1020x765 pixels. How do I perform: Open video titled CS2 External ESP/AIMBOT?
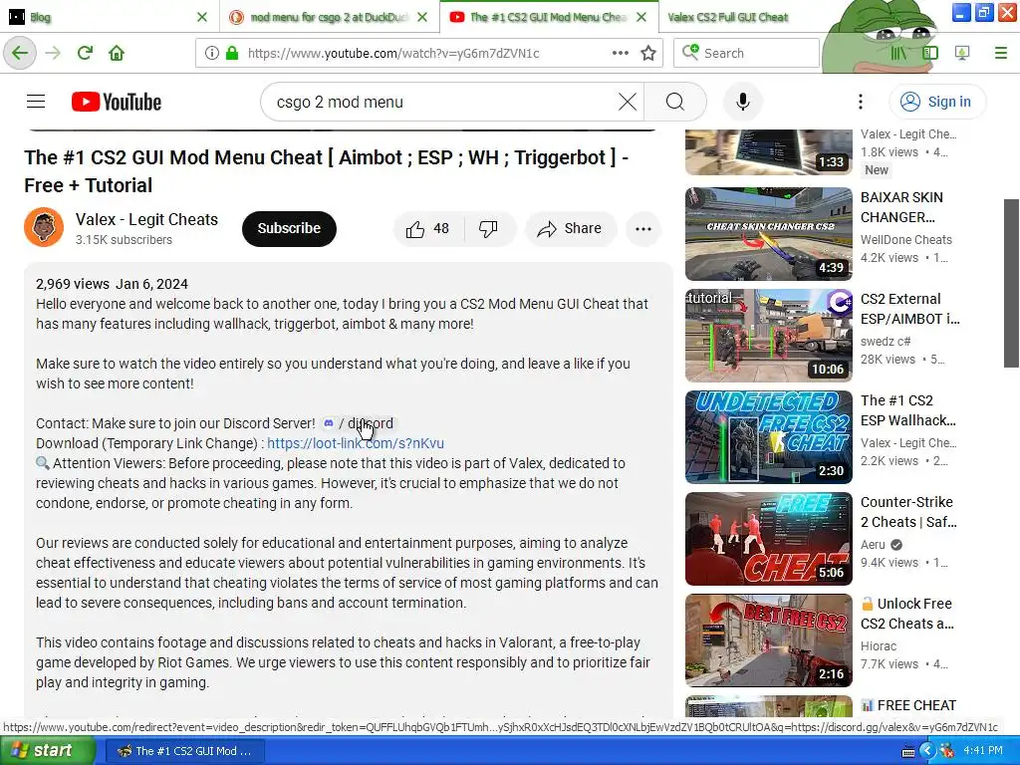coord(909,309)
